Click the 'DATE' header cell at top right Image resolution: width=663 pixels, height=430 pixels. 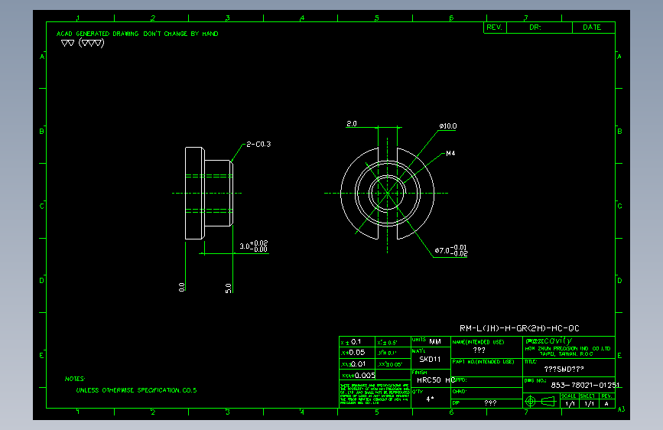coord(593,28)
